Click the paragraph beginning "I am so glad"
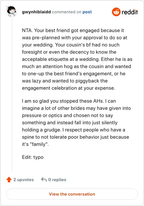The height and width of the screenshot is (206, 144). (77, 122)
